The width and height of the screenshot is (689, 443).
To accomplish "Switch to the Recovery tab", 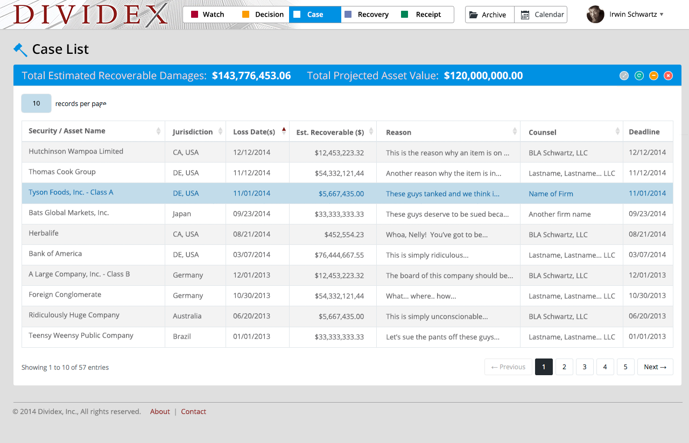I will pos(367,15).
